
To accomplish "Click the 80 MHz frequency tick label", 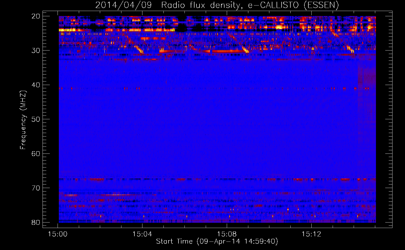I will 36,222.
